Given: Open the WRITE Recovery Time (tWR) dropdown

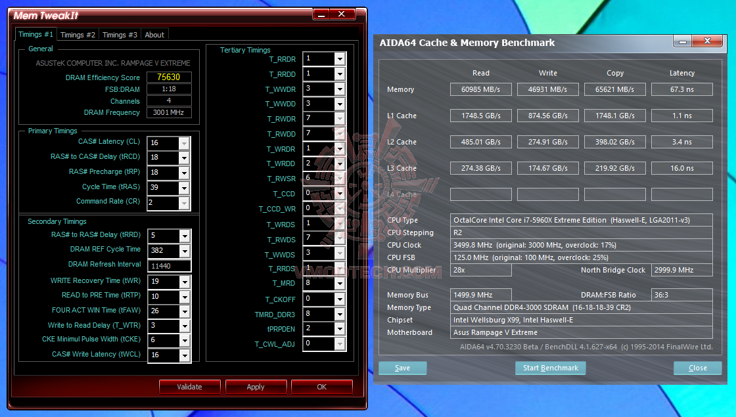Looking at the screenshot, I should (x=185, y=282).
